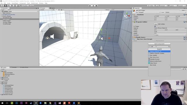Screen dimensions: 187x105
Task: Click the Pause button
Action: click(x=93, y=6)
